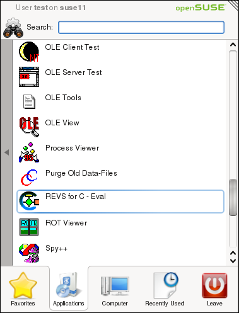Open OLE View magnifier icon
This screenshot has height=313, width=239.
(29, 127)
